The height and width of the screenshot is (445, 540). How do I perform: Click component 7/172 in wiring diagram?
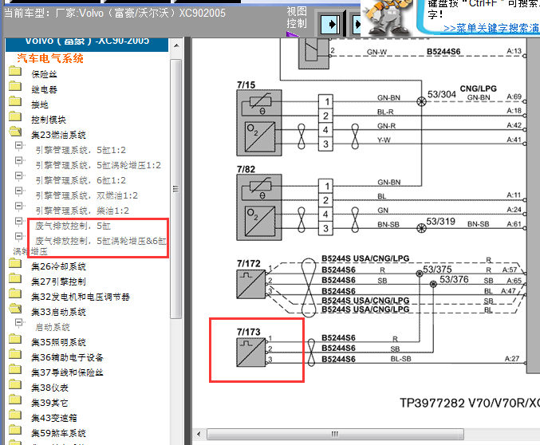251,284
